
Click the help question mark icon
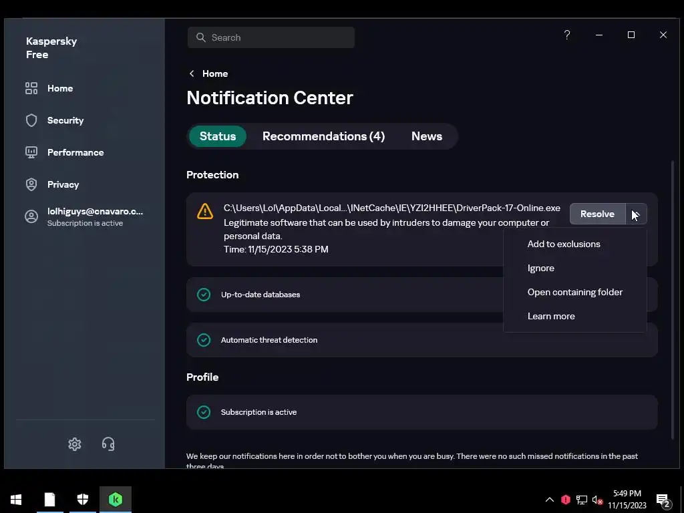point(567,35)
